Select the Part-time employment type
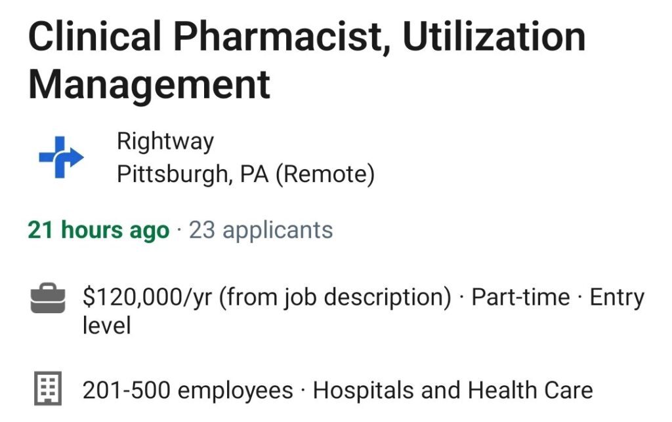Screen dimensions: 672x422 tap(520, 297)
